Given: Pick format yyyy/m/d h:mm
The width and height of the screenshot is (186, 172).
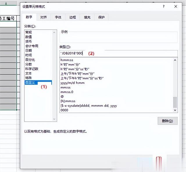Looking at the screenshot, I should click(x=72, y=83).
